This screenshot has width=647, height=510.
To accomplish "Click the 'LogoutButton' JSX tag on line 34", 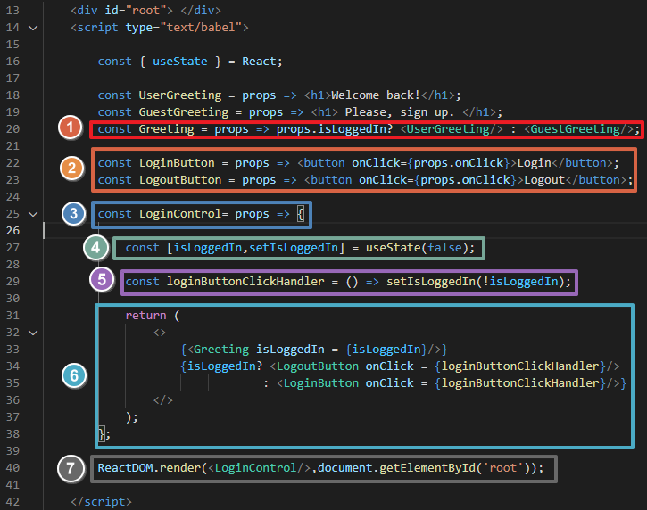I will click(x=318, y=366).
